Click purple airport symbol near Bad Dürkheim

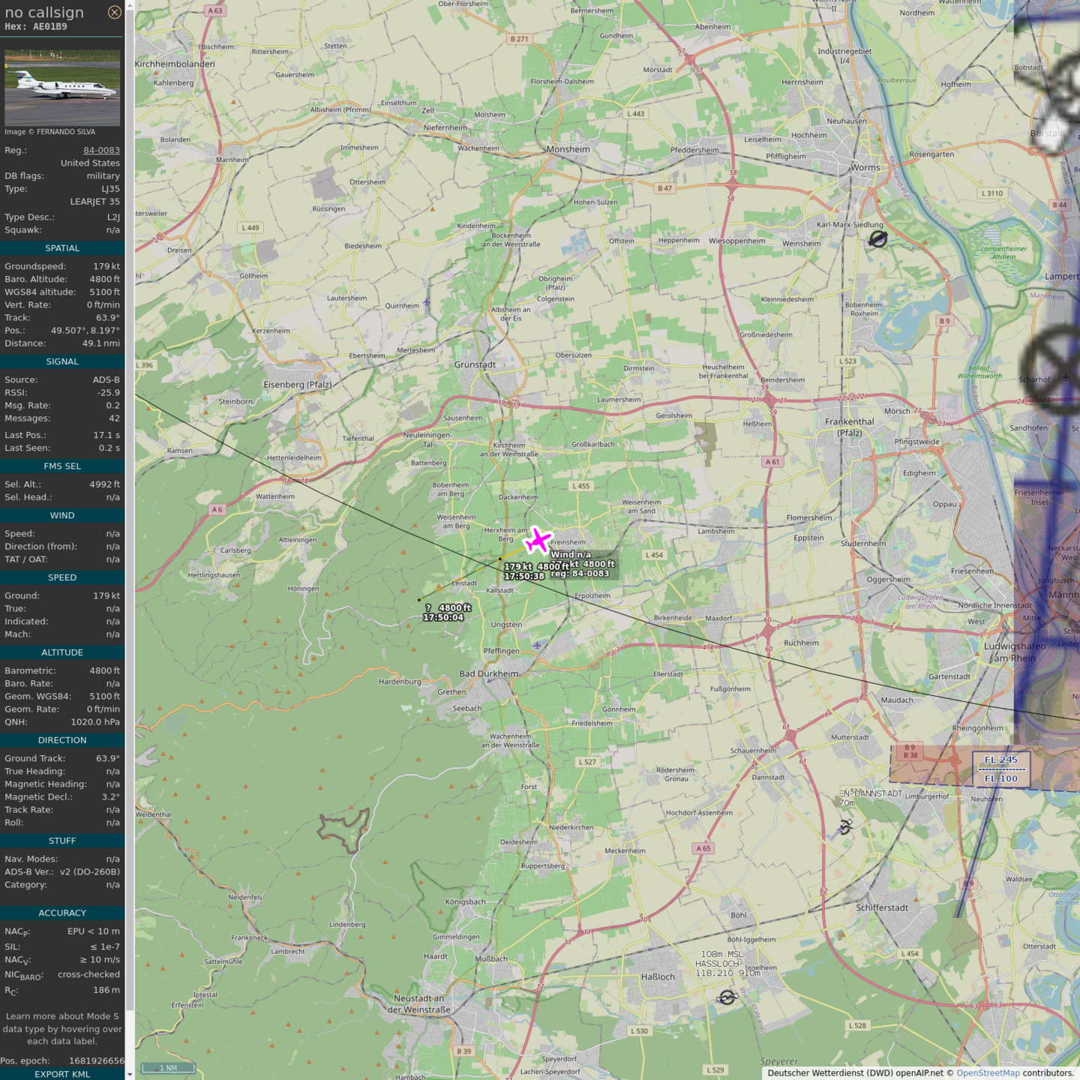(x=537, y=645)
